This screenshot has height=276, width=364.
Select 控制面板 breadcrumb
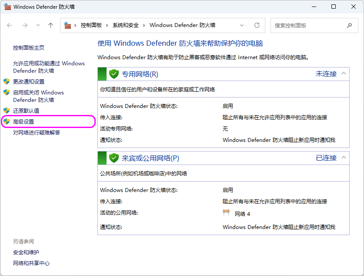(x=91, y=25)
